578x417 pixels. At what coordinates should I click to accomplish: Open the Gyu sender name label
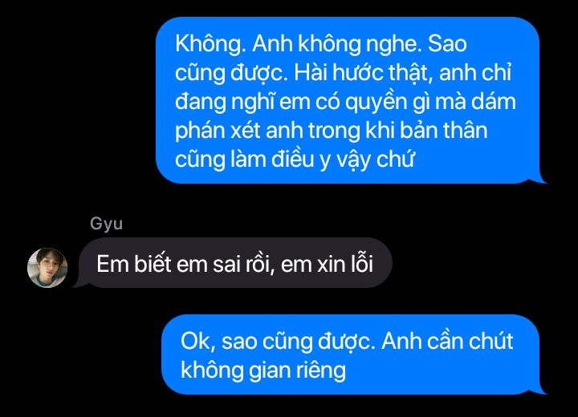click(x=106, y=224)
